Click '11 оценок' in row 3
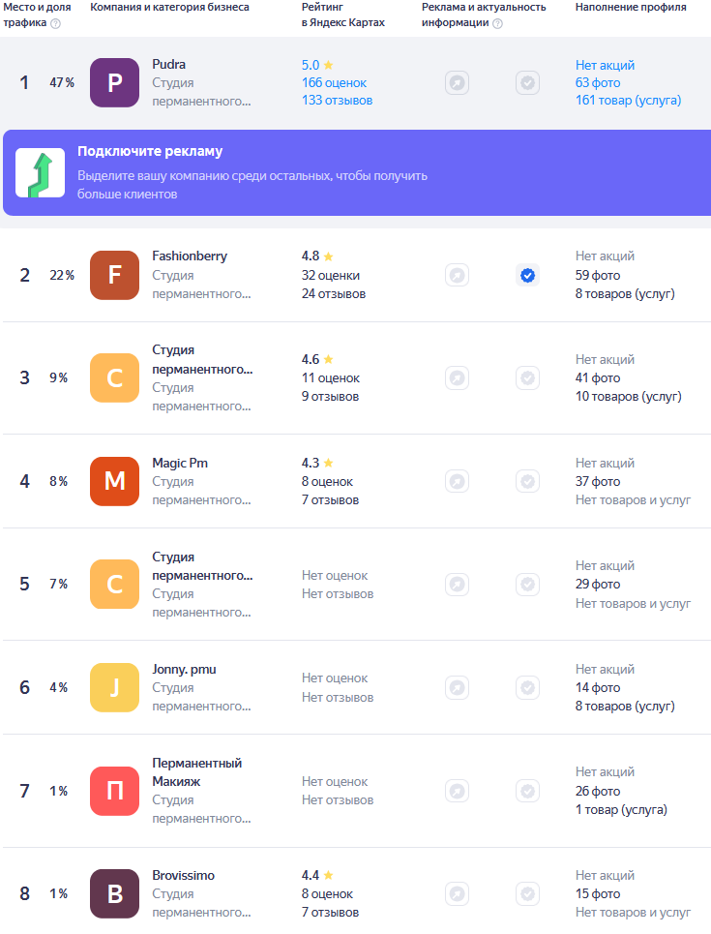The height and width of the screenshot is (934, 711). [331, 377]
